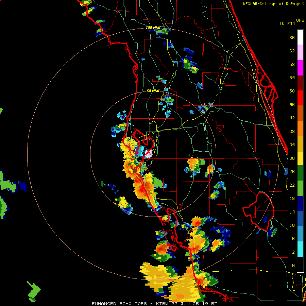Click the 38 legend value
Viewport: 306px width, 306px height.
click(292, 131)
